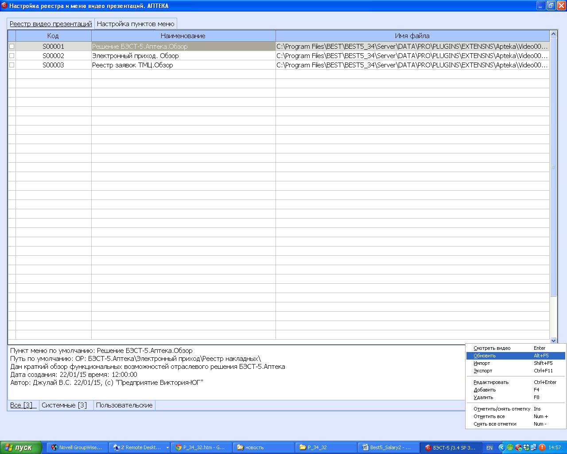Sort by the 'Наименование' column header
The image size is (567, 454).
(183, 36)
